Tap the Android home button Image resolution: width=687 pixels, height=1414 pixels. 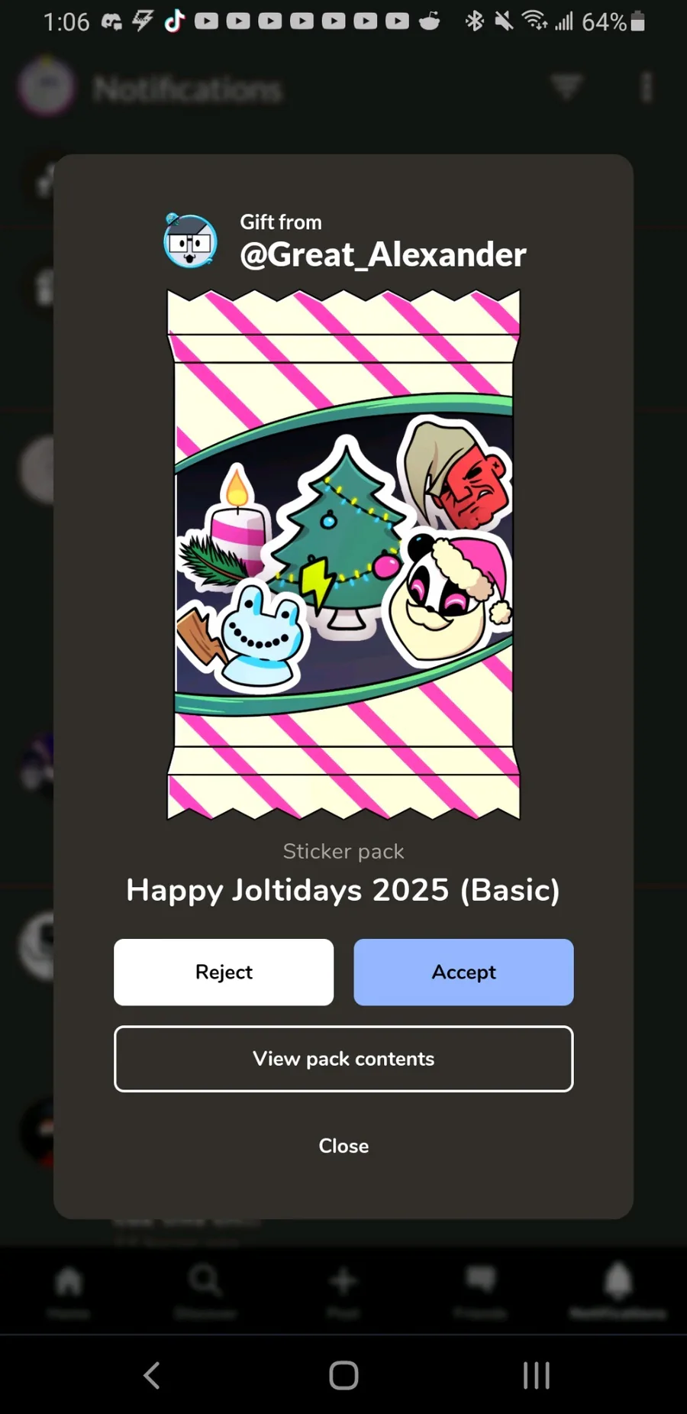pos(343,1375)
